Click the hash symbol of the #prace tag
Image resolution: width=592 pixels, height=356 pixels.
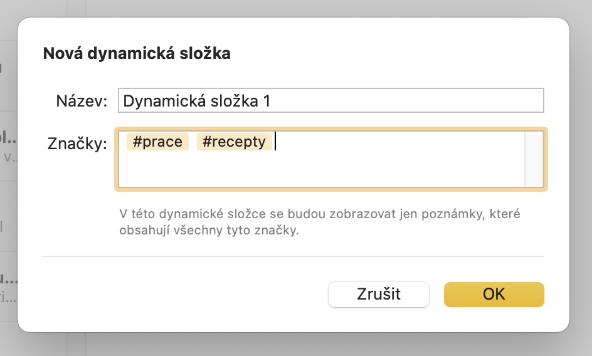tap(137, 142)
